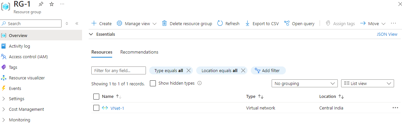This screenshot has width=402, height=126.
Task: Remove the Location equals all filter
Action: 243,70
